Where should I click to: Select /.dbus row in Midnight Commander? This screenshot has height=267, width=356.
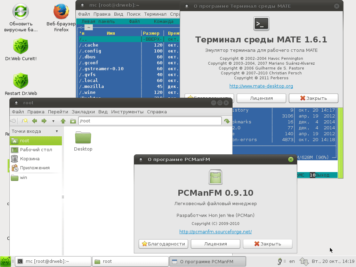tap(129, 57)
